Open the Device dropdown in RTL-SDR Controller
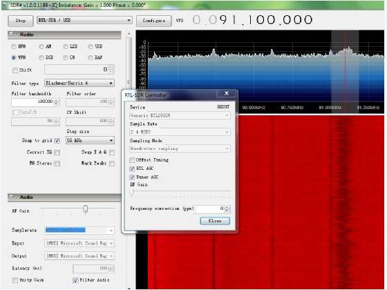The image size is (387, 290). [x=180, y=115]
